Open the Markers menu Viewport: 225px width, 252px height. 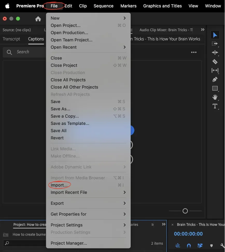pyautogui.click(x=128, y=6)
